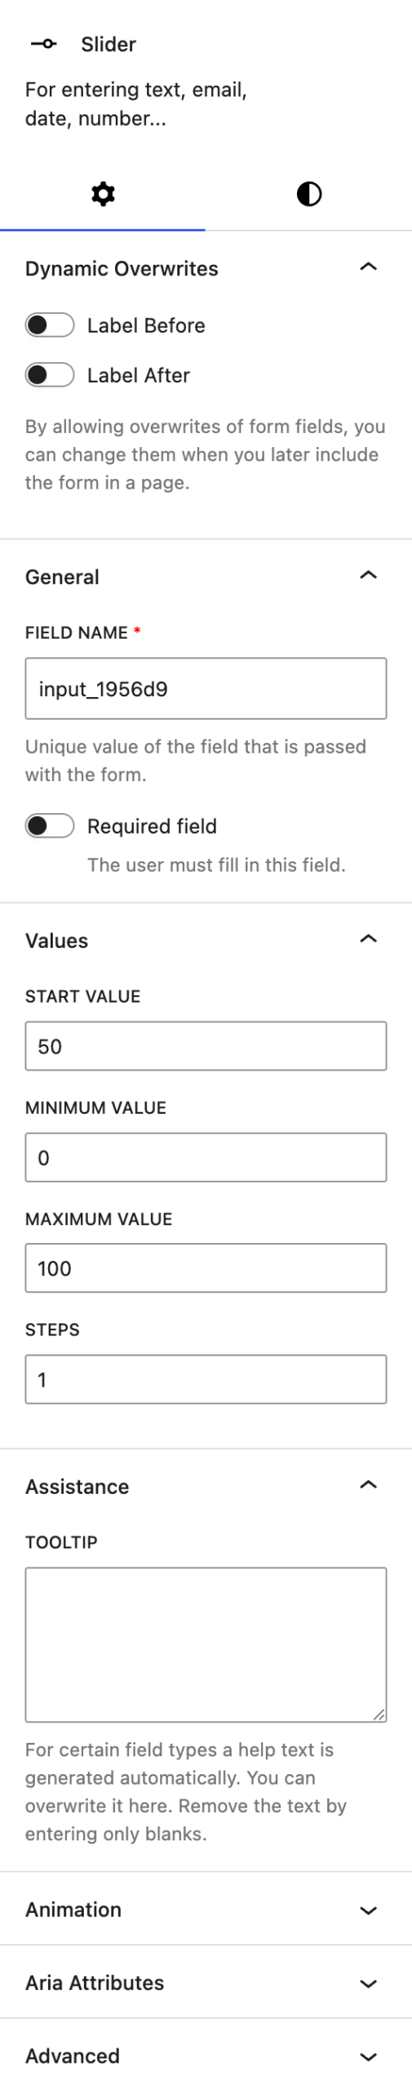Viewport: 412px width, 2092px height.
Task: Grab the Tooltip textarea resize handle
Action: (x=379, y=1715)
